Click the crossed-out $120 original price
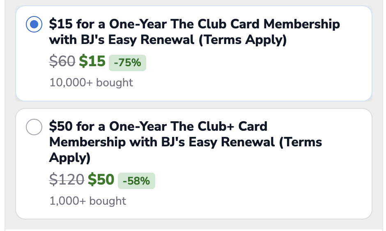Screen dimensions: 386x231 coord(67,180)
